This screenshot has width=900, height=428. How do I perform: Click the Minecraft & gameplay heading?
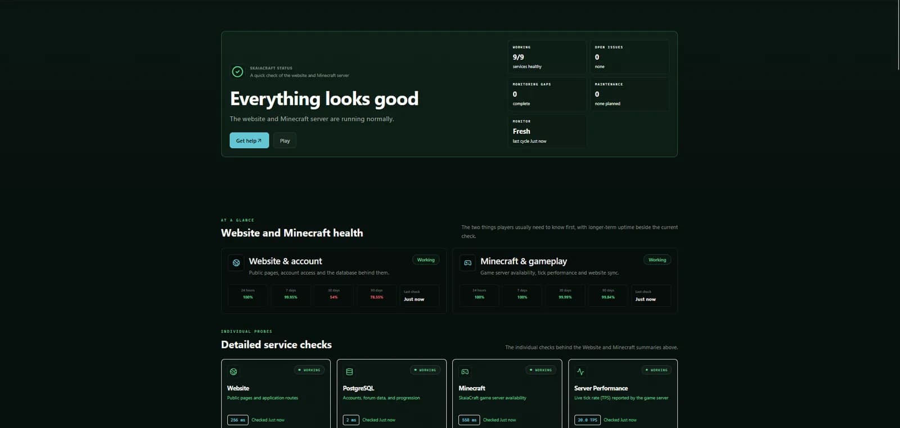(x=524, y=261)
